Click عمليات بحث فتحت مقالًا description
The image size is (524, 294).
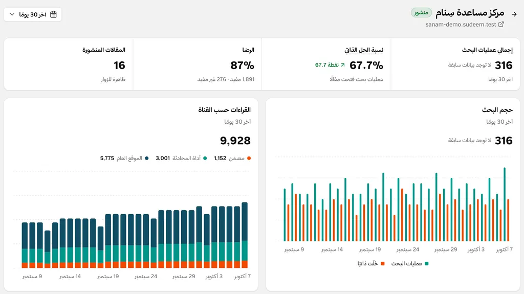coord(356,79)
